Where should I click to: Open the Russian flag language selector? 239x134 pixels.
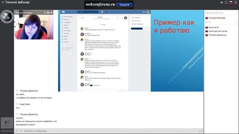click(231, 3)
